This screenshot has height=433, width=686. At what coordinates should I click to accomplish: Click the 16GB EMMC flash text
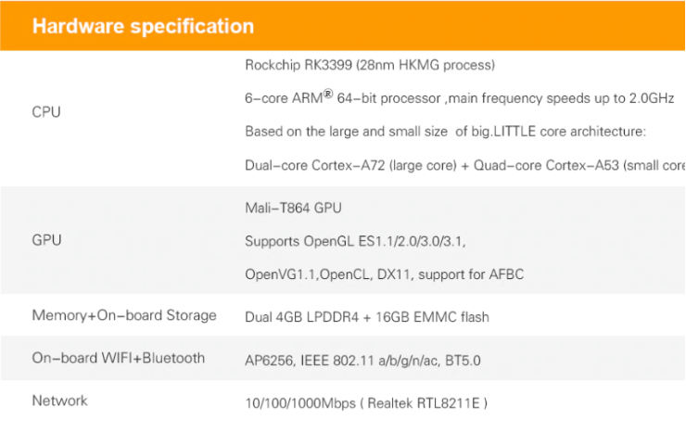tap(432, 316)
